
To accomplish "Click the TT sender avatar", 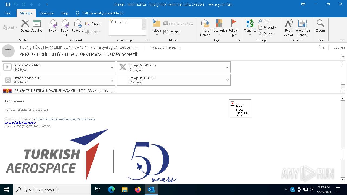I will pyautogui.click(x=8, y=51).
